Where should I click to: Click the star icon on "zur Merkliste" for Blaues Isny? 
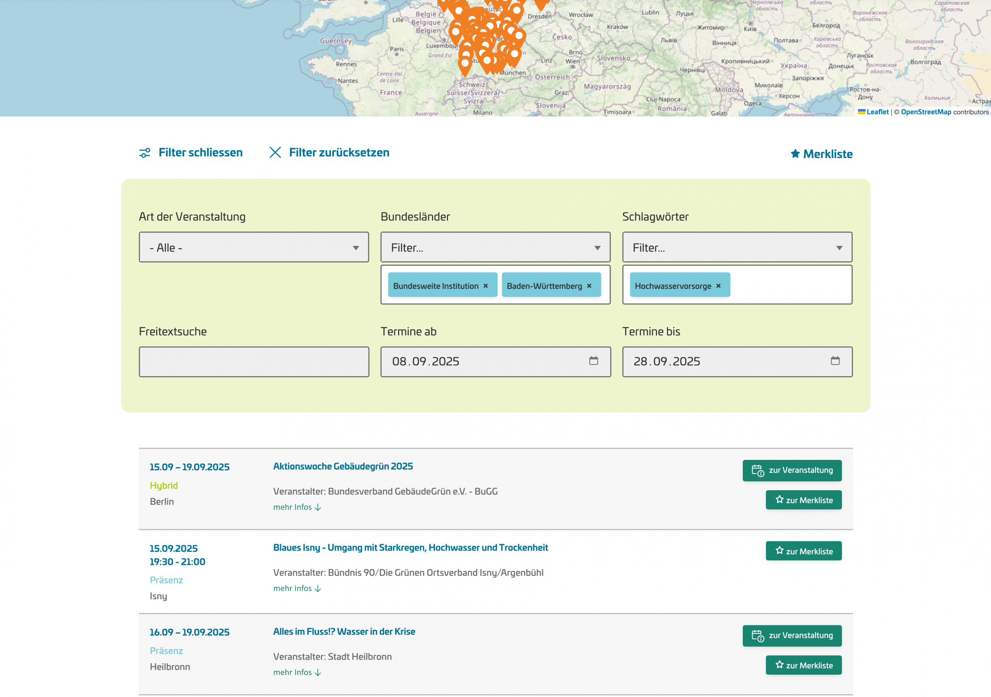tap(779, 550)
